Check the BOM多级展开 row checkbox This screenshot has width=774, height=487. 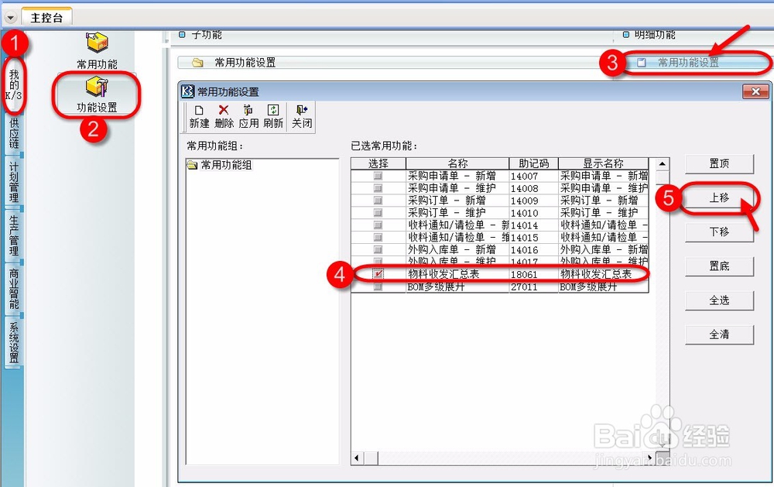378,286
